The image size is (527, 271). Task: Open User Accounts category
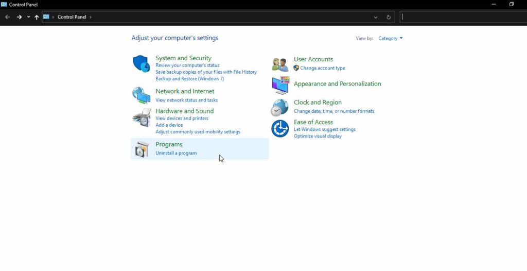click(x=313, y=59)
